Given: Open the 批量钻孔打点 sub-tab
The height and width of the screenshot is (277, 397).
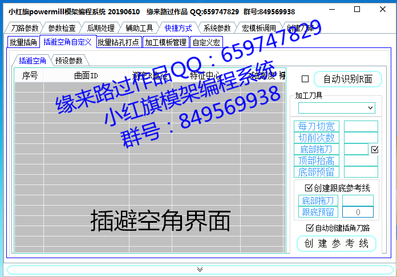Looking at the screenshot, I should point(119,42).
